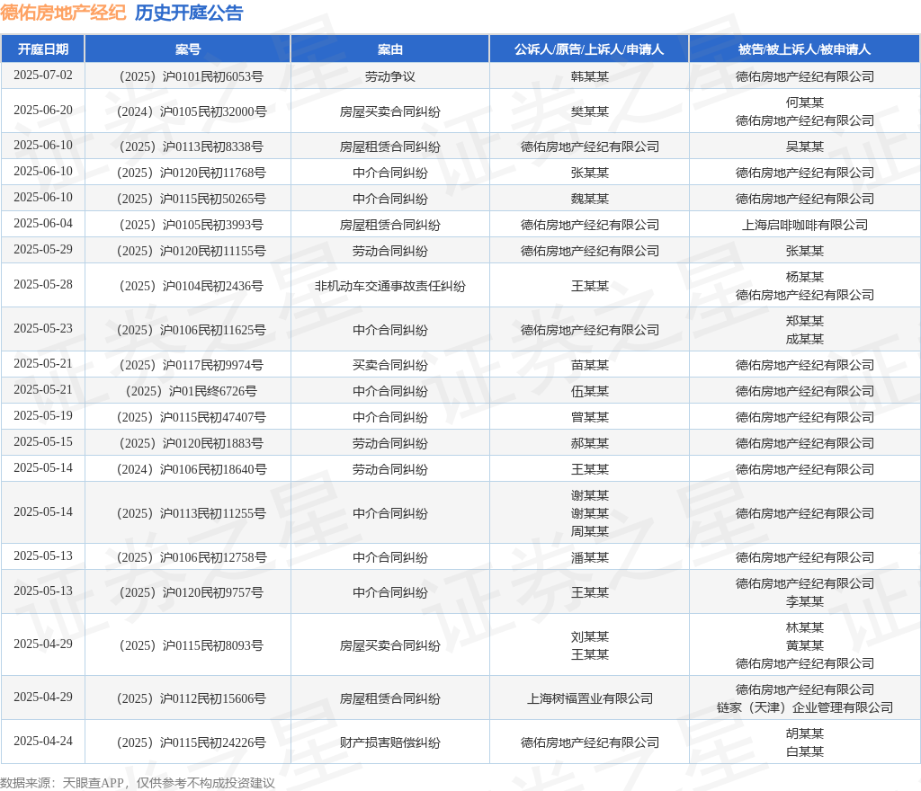The width and height of the screenshot is (921, 791).
Task: Click plaintiff 魏某某
Action: (590, 199)
